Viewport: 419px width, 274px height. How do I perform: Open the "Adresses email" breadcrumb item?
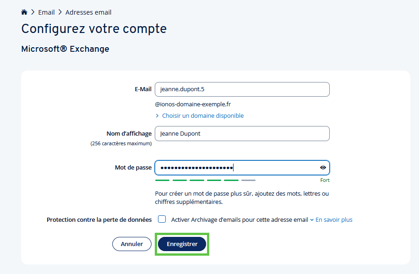coord(88,12)
